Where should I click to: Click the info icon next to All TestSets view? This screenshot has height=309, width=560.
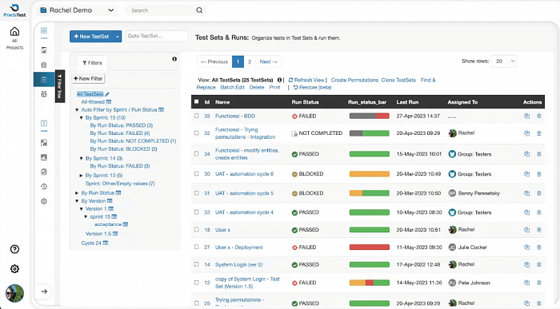[x=279, y=80]
